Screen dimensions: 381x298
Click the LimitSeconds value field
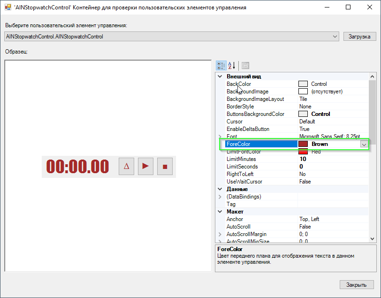(324, 166)
